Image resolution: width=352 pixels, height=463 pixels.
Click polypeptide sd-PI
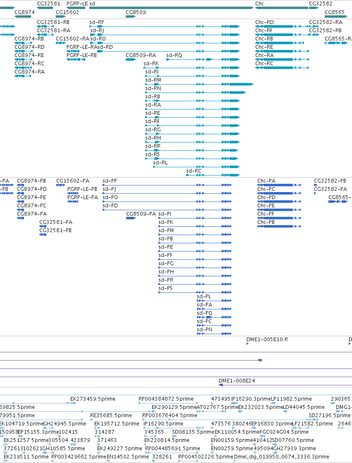point(195,218)
